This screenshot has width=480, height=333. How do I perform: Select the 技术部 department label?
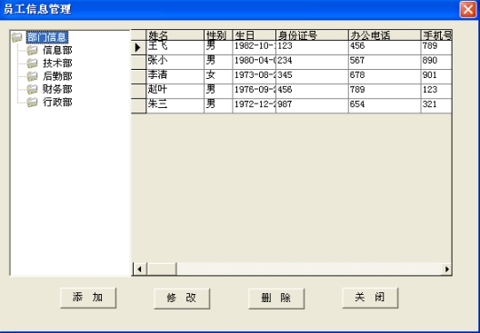[x=57, y=64]
